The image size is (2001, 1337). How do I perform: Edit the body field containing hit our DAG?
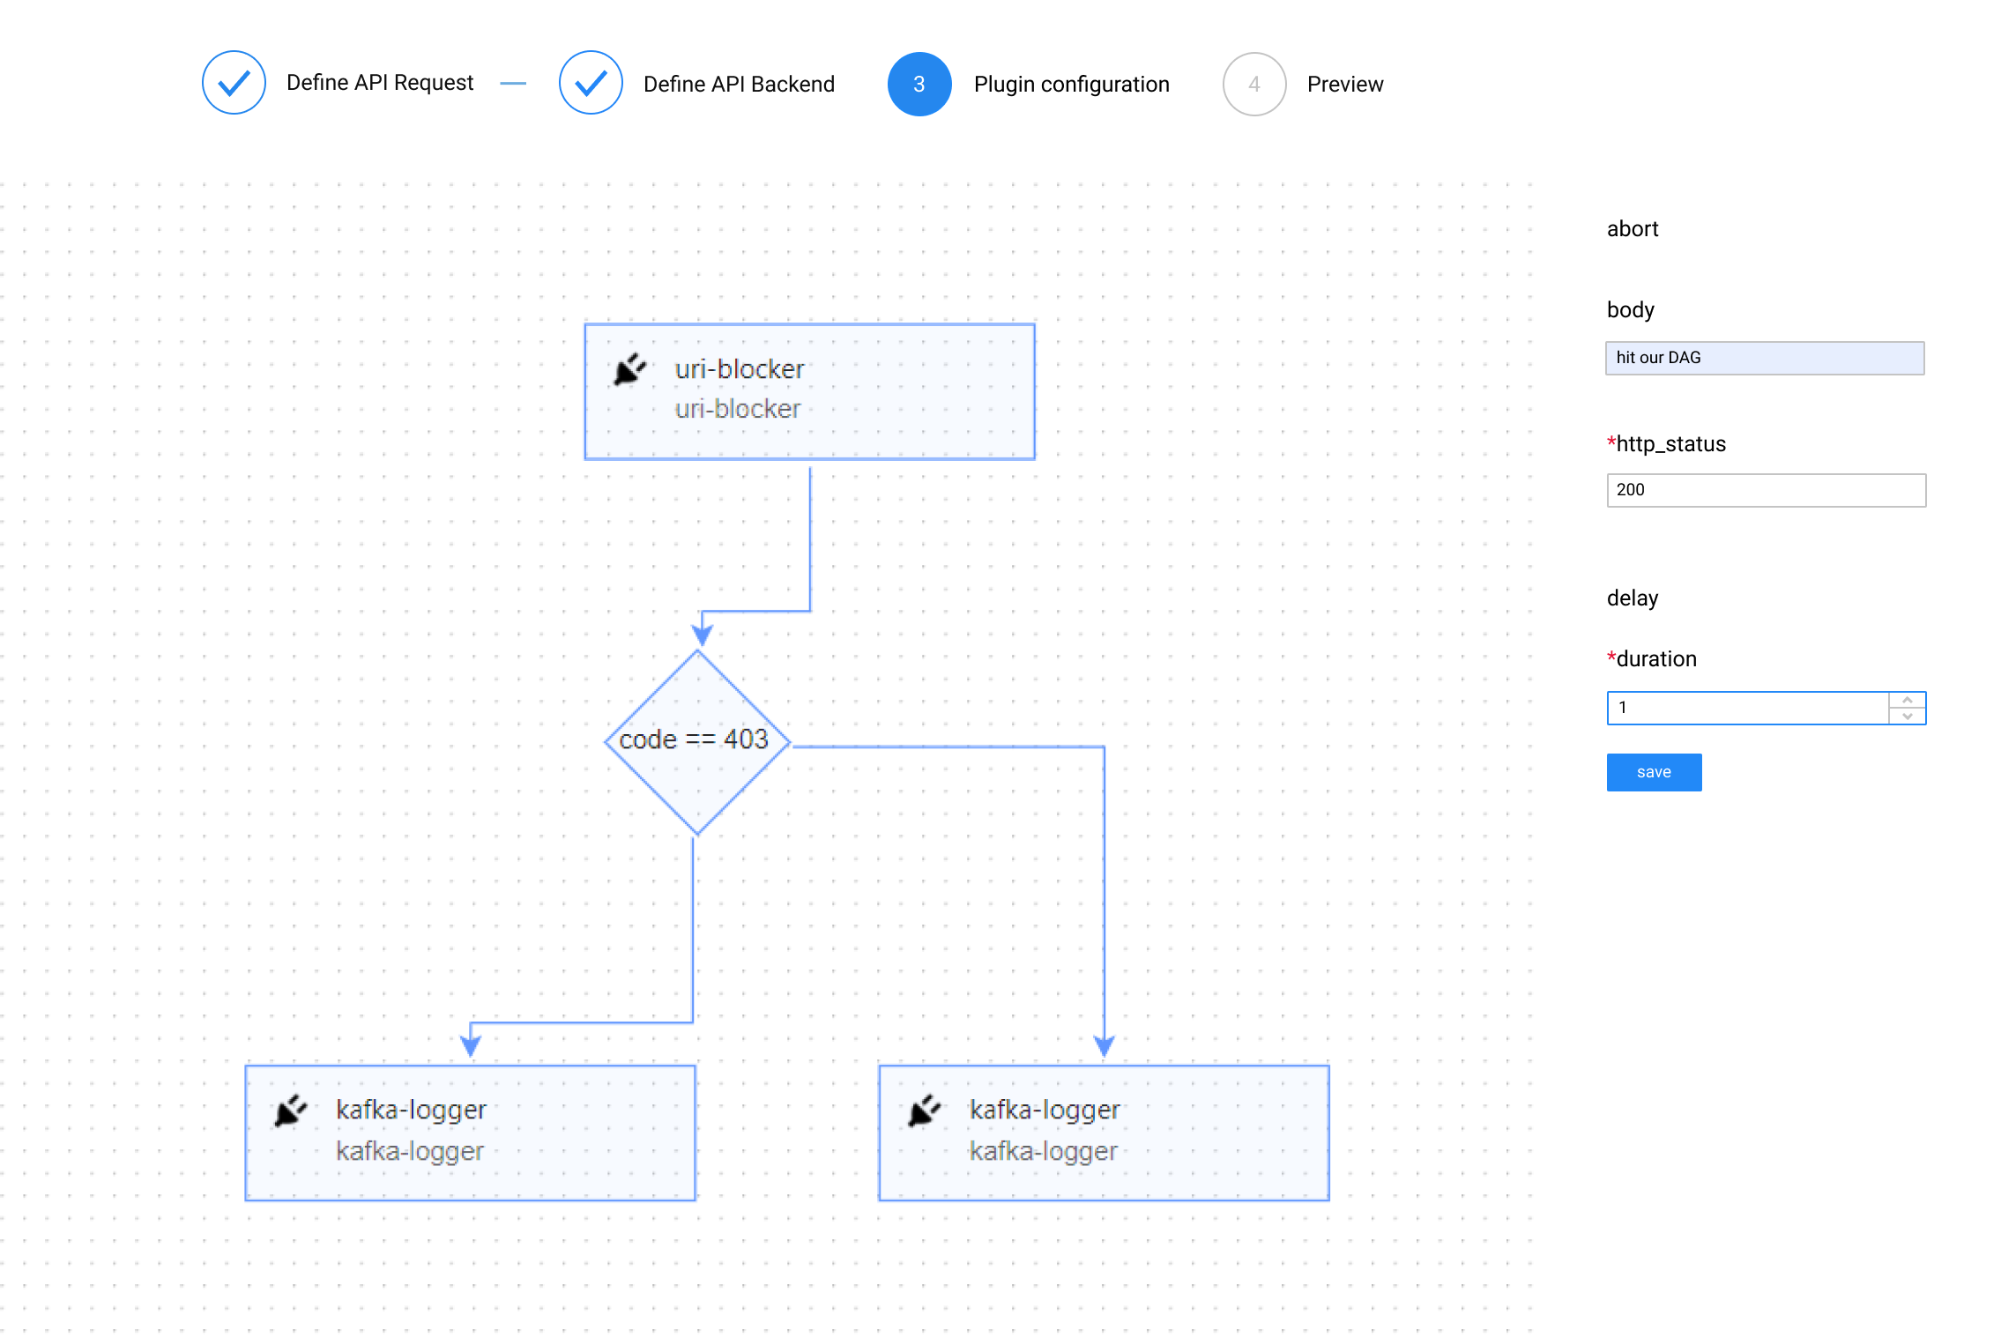1764,358
